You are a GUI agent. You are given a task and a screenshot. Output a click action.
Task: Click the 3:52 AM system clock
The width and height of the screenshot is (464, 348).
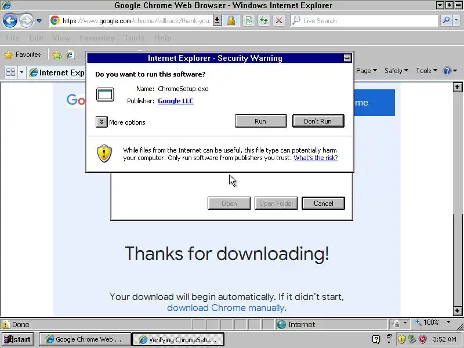tap(444, 339)
